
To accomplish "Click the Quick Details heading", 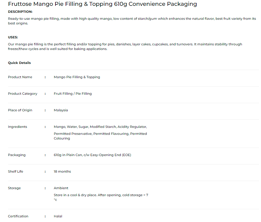I will 19,63.
